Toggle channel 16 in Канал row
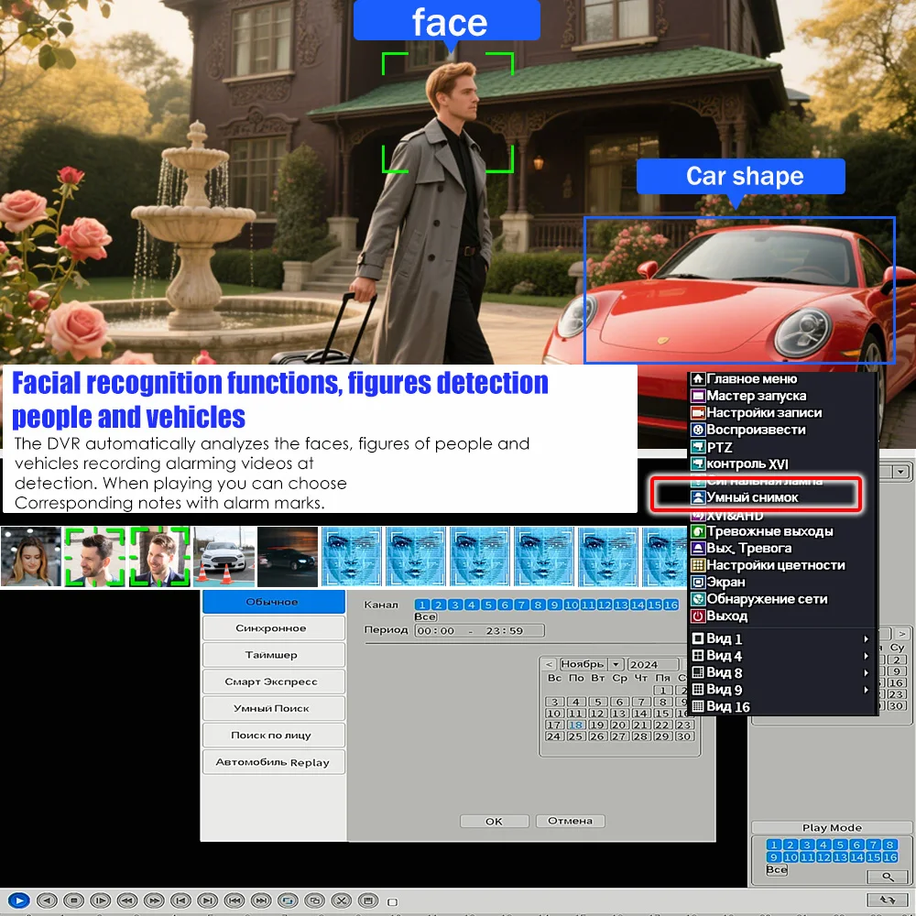The image size is (916, 916). coord(671,605)
